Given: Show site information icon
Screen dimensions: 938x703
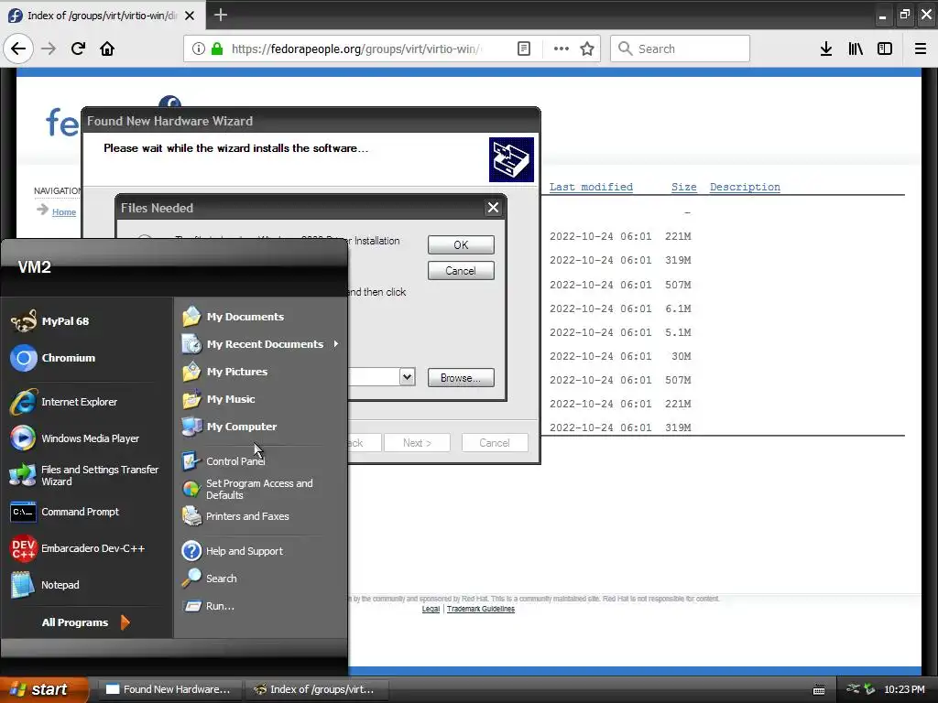Looking at the screenshot, I should (x=199, y=49).
